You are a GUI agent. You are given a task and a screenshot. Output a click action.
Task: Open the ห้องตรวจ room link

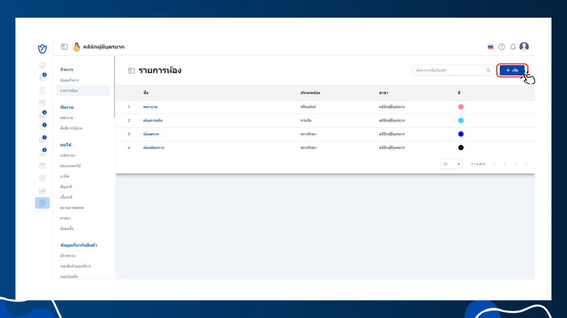pyautogui.click(x=151, y=134)
